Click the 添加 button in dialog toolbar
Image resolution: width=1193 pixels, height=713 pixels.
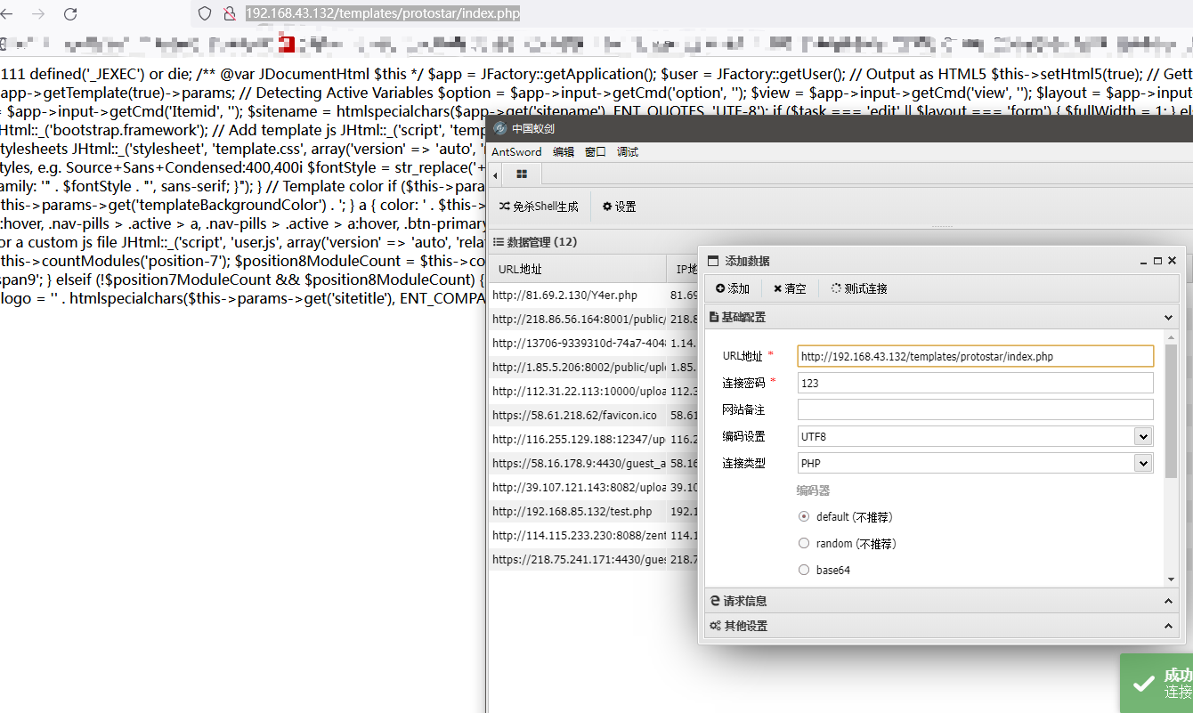click(732, 288)
